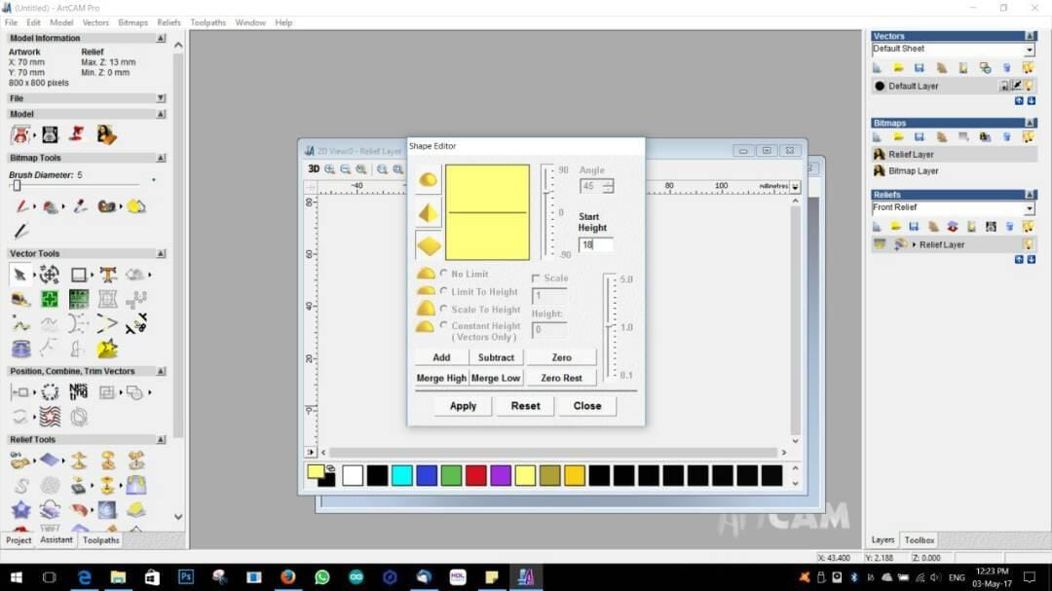Choose the text T vector tool
The height and width of the screenshot is (591, 1052).
(108, 275)
